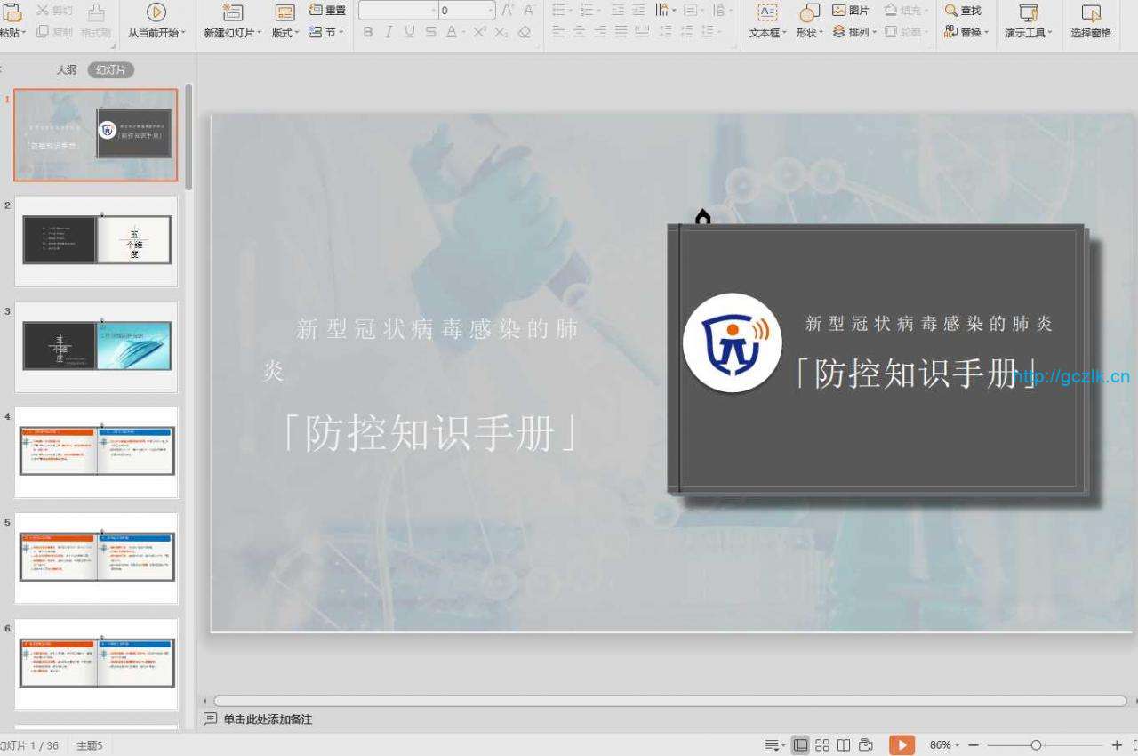The image size is (1138, 756).
Task: Click the 演示工具 presentation tools icon
Action: pos(1028,12)
